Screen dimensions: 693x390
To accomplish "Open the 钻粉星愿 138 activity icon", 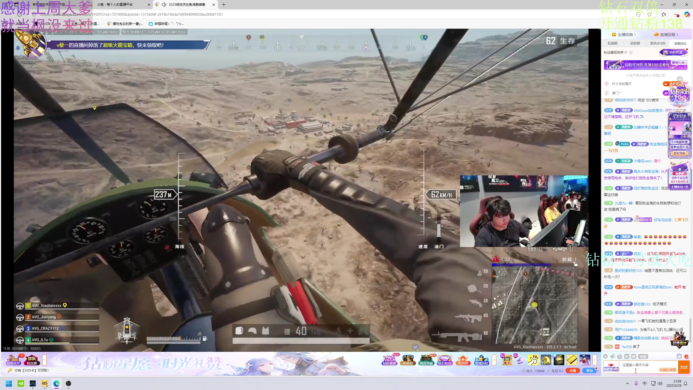I will pyautogui.click(x=390, y=360).
